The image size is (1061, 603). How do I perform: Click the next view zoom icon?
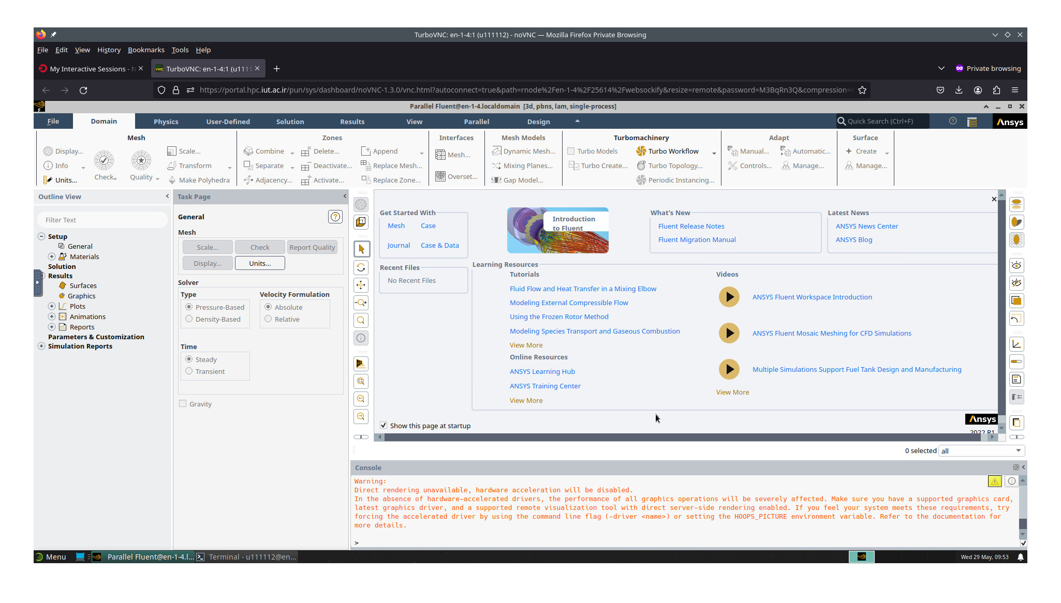(361, 416)
